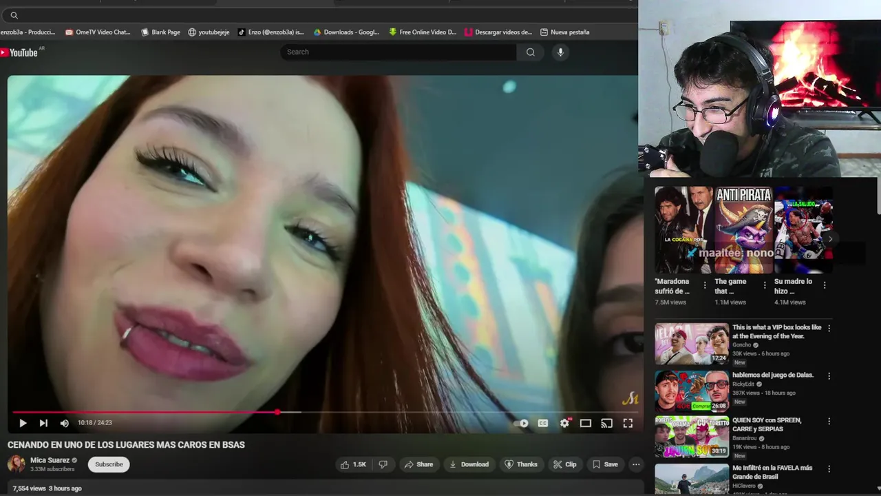Open Descargar videos de... bookmark
This screenshot has height=496, width=881.
(498, 32)
